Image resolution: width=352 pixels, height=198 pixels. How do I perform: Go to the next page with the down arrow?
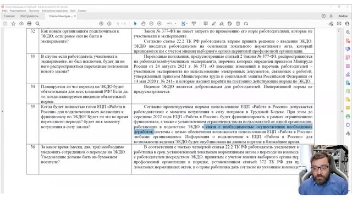pos(109,24)
